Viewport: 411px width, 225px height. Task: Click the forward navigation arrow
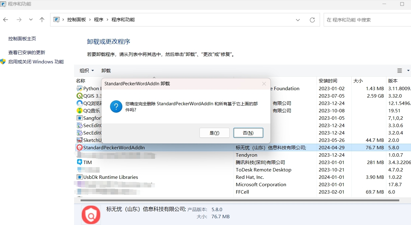pyautogui.click(x=19, y=20)
